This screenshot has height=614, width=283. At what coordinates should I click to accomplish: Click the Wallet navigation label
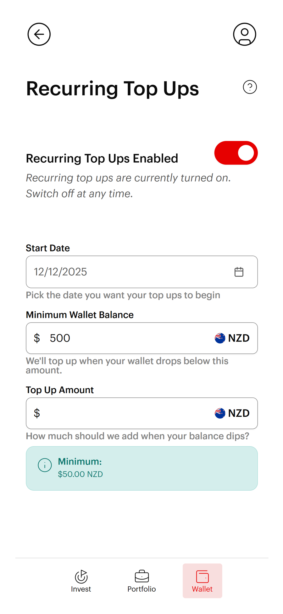point(202,589)
